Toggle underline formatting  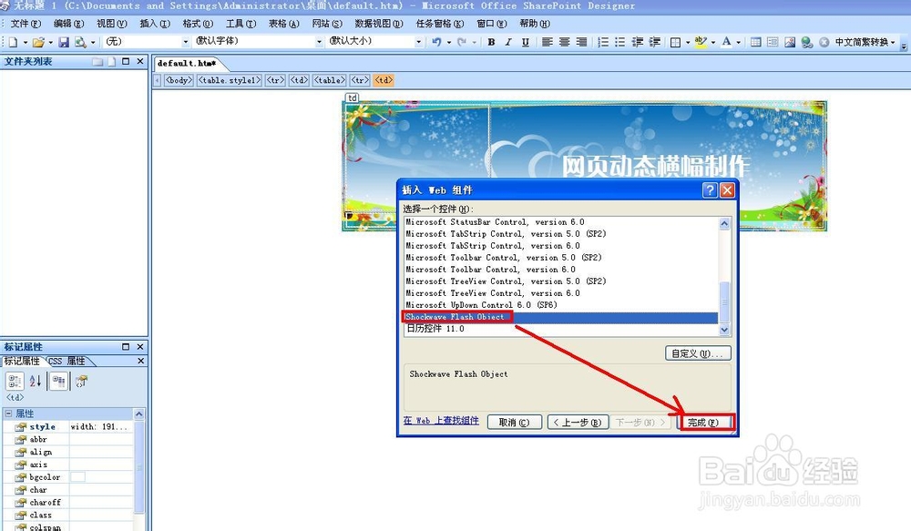(526, 41)
